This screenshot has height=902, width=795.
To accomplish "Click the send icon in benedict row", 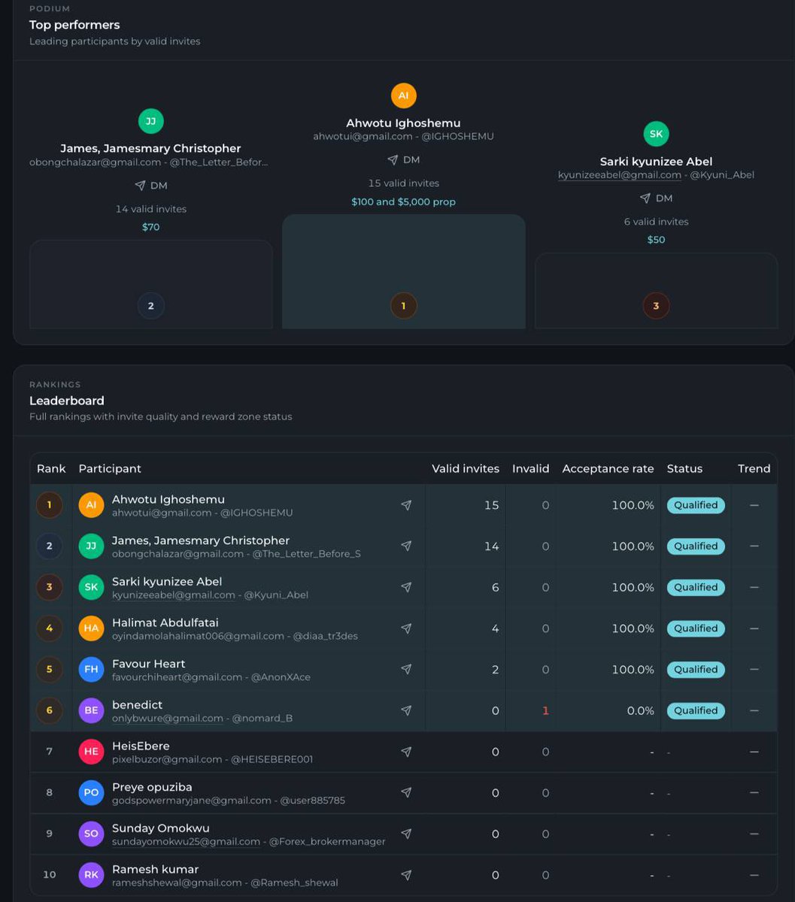I will (406, 710).
